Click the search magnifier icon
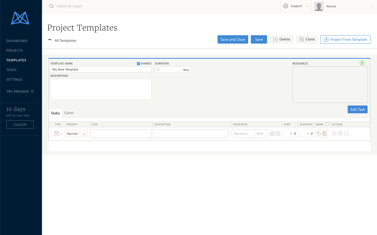The image size is (377, 235). pyautogui.click(x=52, y=6)
